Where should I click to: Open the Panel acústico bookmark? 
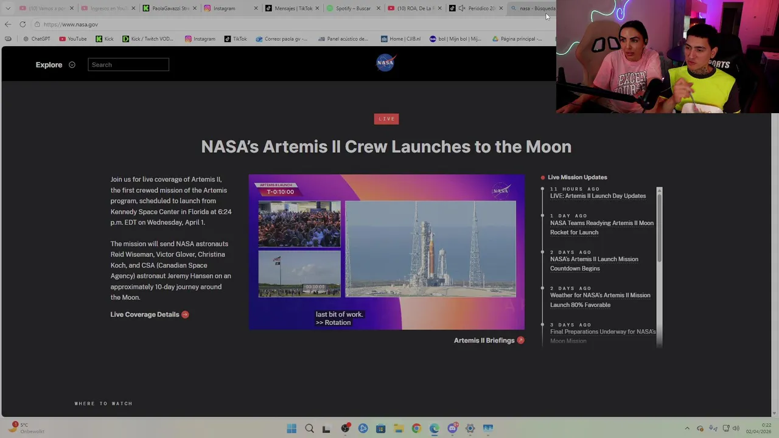coord(343,39)
